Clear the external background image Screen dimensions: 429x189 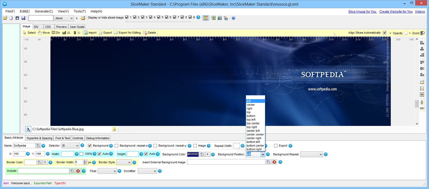(274, 162)
